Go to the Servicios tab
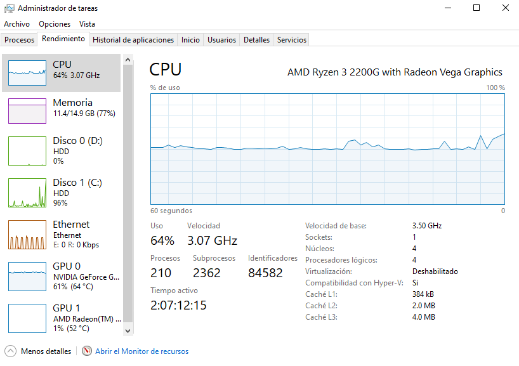 pyautogui.click(x=292, y=40)
